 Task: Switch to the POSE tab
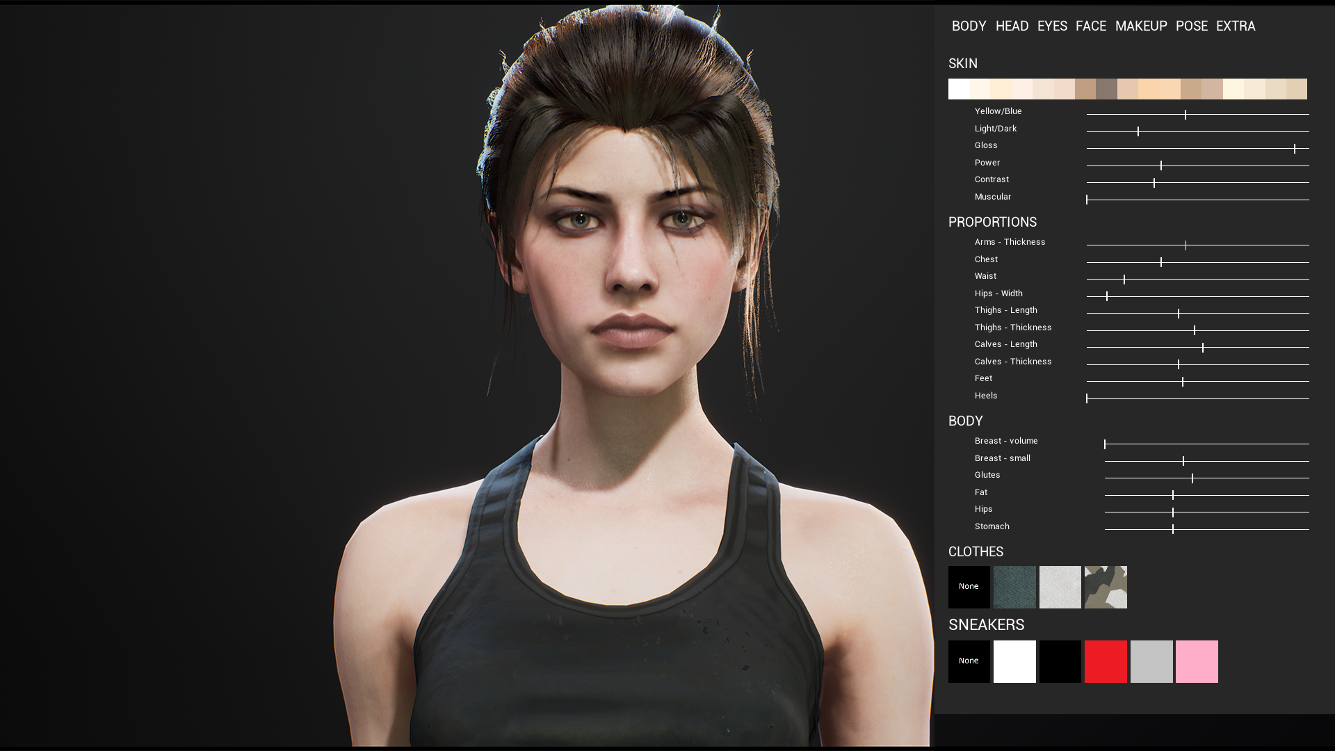(1192, 26)
